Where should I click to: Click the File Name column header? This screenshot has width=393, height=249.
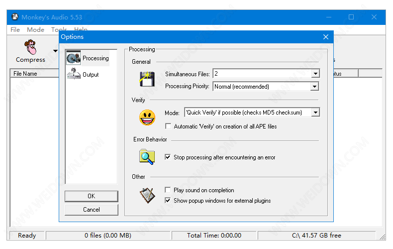pyautogui.click(x=35, y=74)
